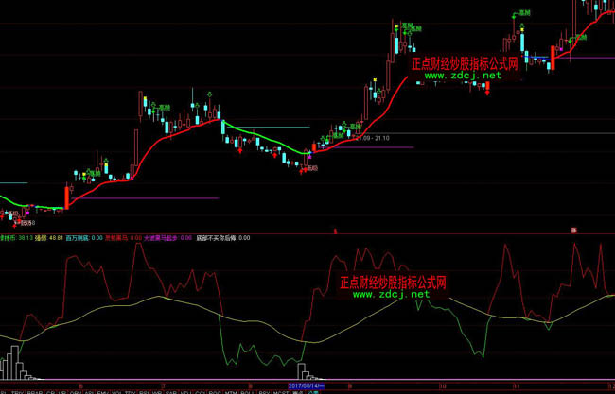Click the red watermark title in lower panel

click(393, 282)
